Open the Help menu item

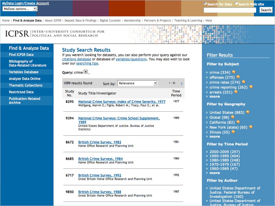tap(209, 21)
